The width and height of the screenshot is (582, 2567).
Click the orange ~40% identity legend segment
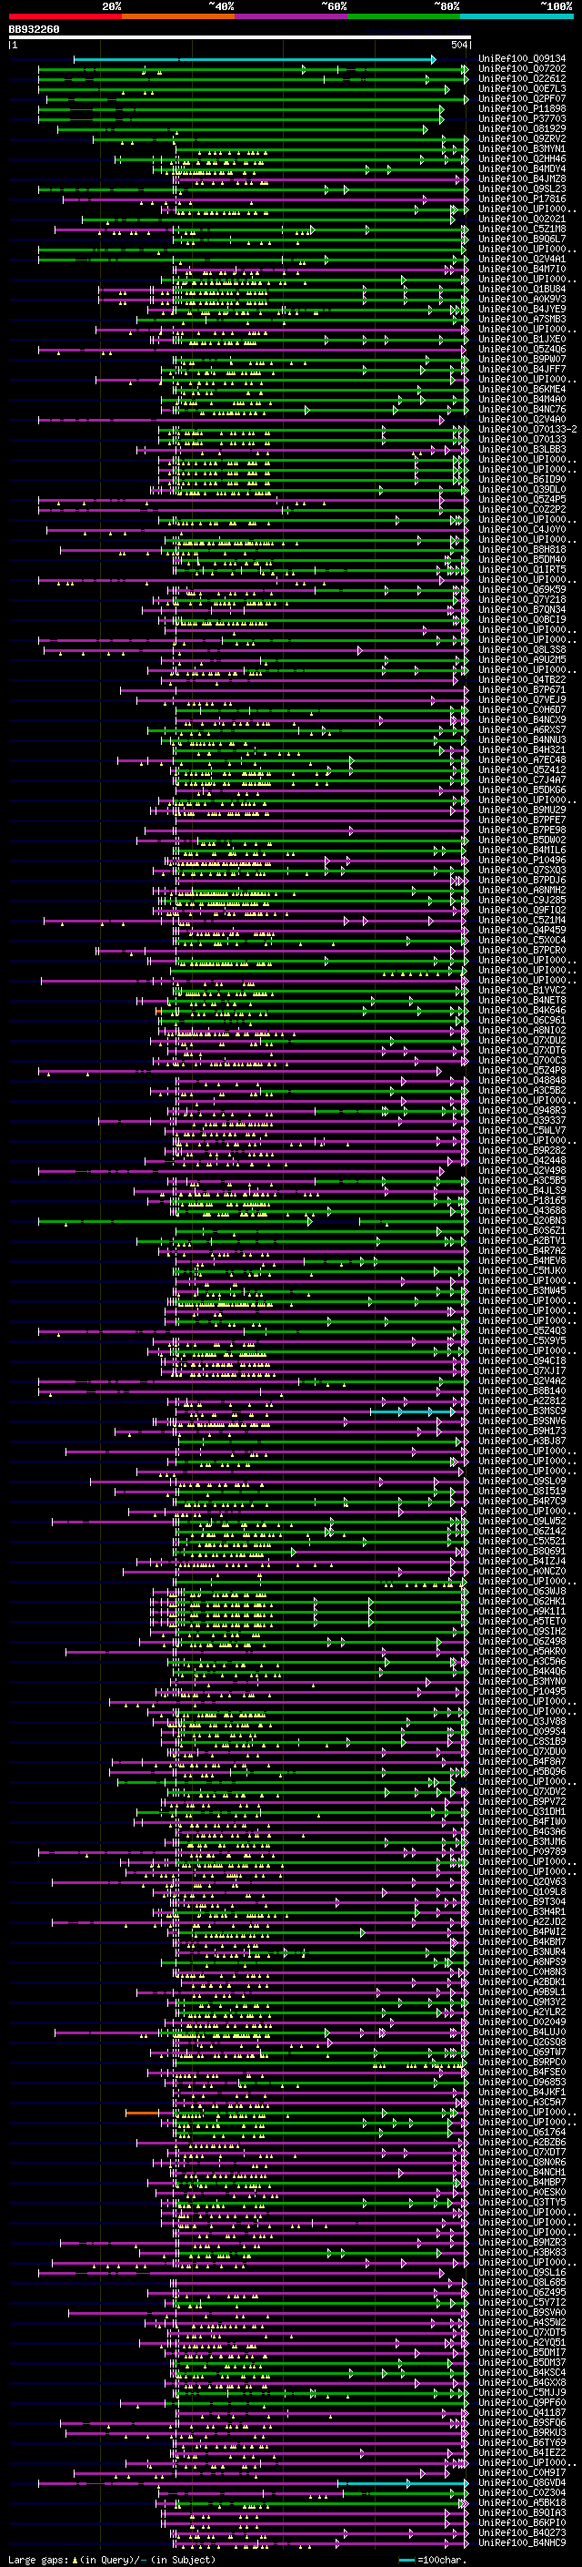pyautogui.click(x=178, y=16)
